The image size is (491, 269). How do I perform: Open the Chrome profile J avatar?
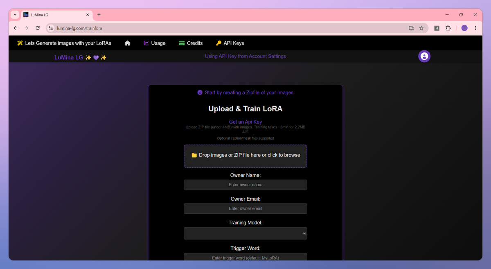[464, 28]
